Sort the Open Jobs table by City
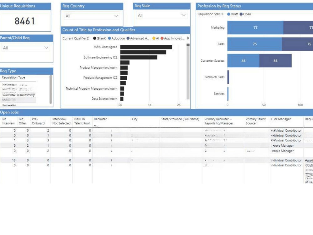 pyautogui.click(x=135, y=119)
